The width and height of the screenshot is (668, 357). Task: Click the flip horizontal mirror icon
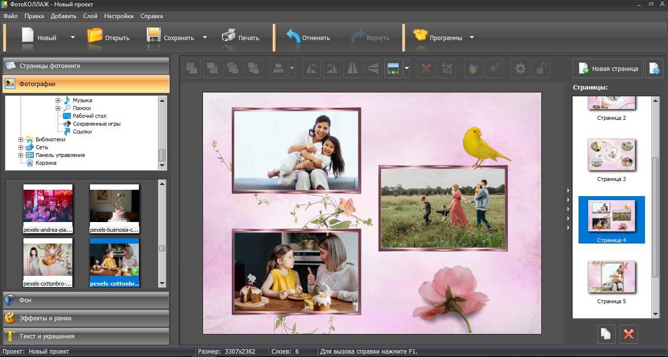[352, 69]
